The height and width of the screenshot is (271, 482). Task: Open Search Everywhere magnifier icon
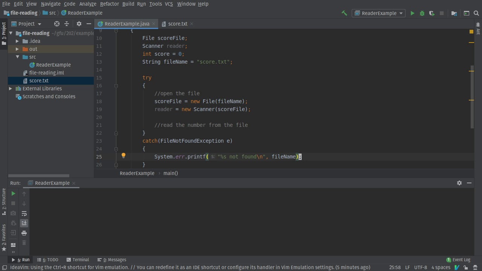(476, 13)
